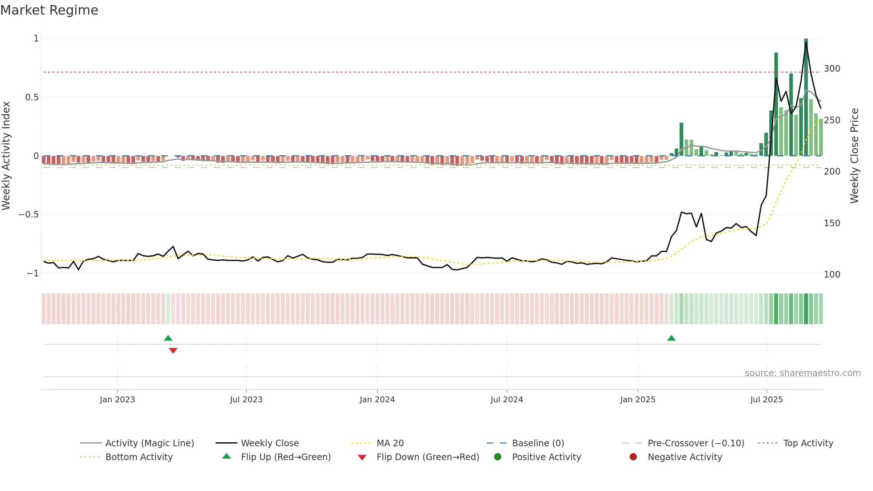The height and width of the screenshot is (491, 873).
Task: Click green circle beside Positive Activity legend
Action: click(498, 456)
